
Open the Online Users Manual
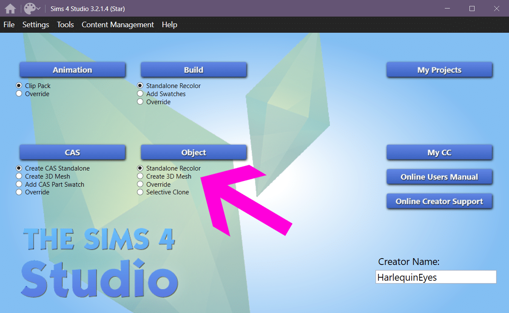point(439,177)
